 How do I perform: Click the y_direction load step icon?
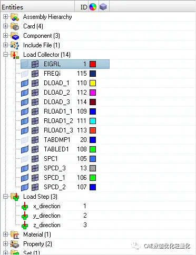pyautogui.click(x=25, y=216)
